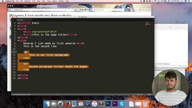Open the File menu
This screenshot has height=108, width=192.
coord(17,1)
